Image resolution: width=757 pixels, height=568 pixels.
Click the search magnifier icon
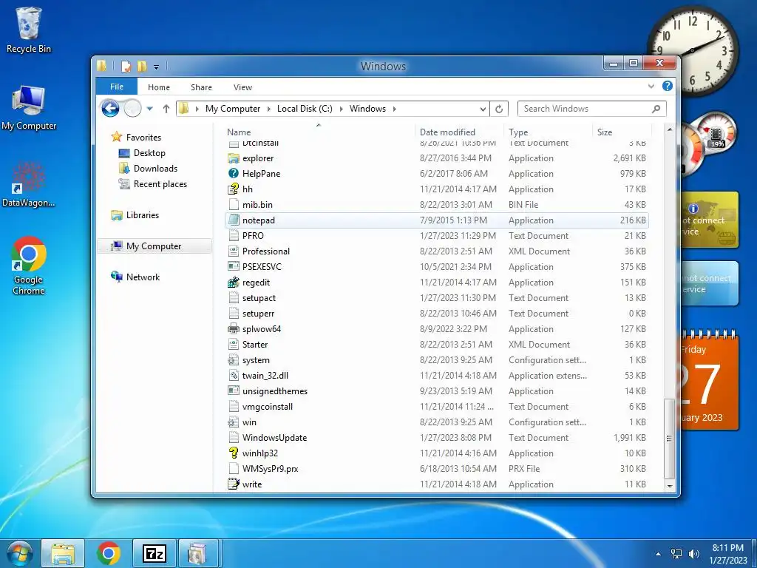656,109
